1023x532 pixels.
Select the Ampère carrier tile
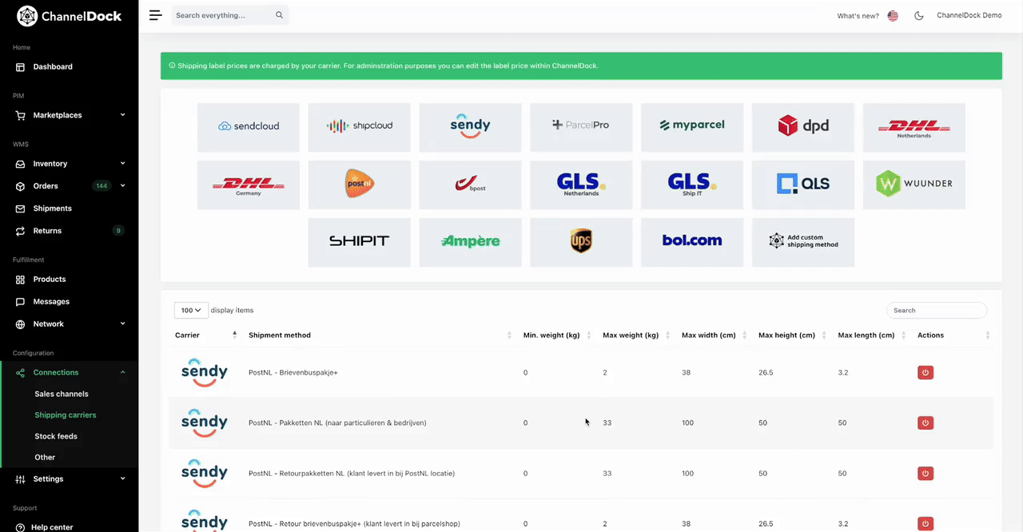470,242
